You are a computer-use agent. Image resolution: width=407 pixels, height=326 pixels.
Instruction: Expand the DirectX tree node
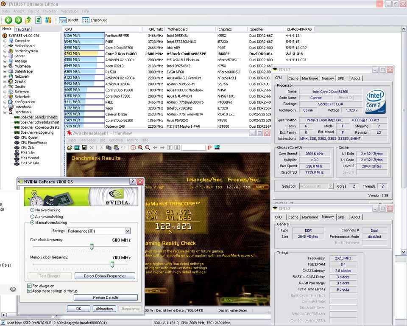click(x=5, y=81)
